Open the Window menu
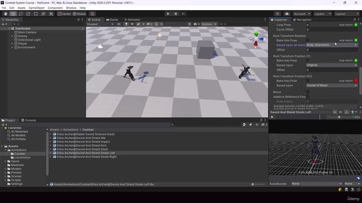The height and width of the screenshot is (203, 362). (x=71, y=8)
